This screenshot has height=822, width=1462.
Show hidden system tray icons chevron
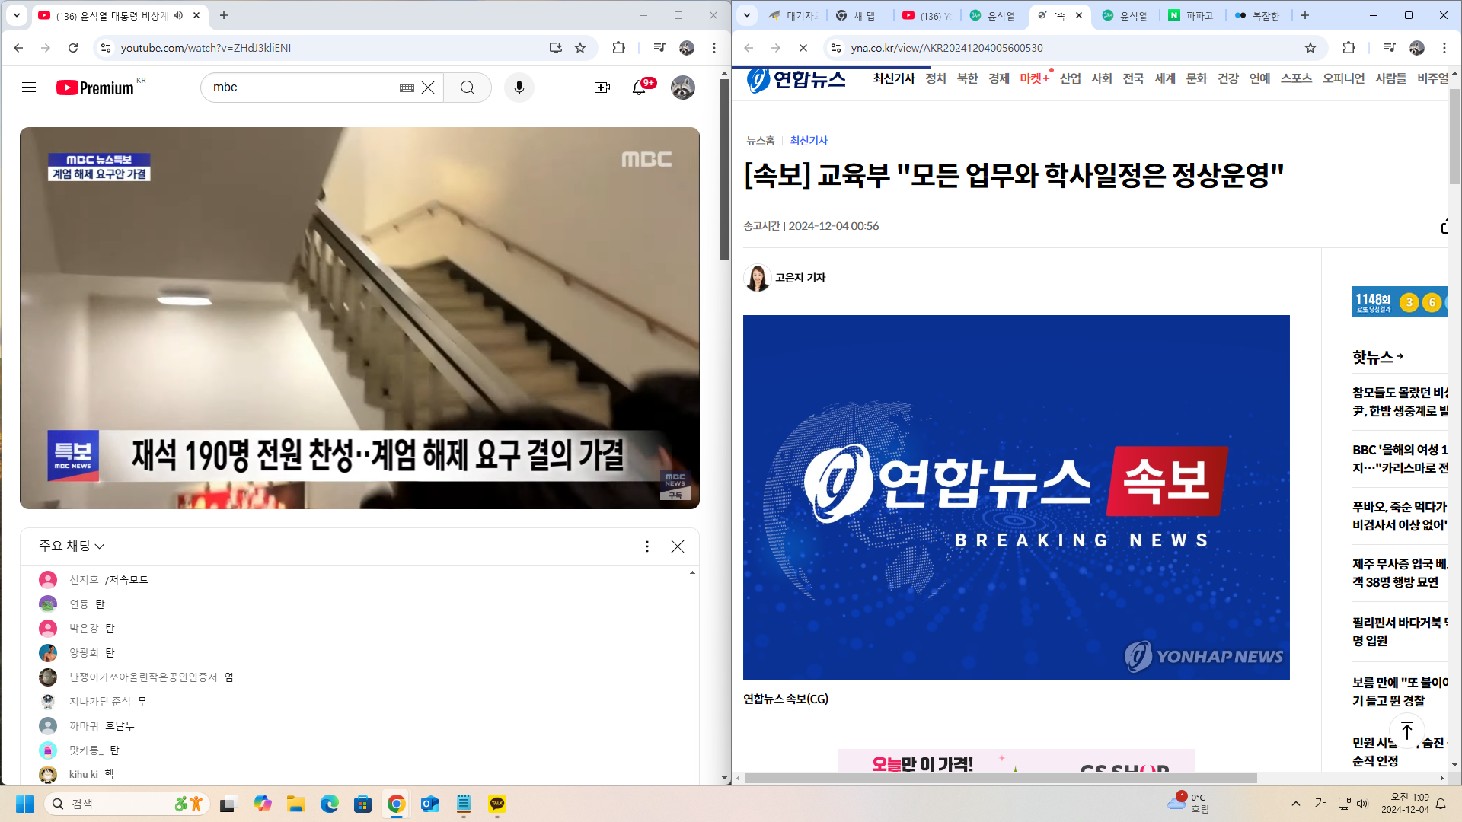tap(1296, 804)
